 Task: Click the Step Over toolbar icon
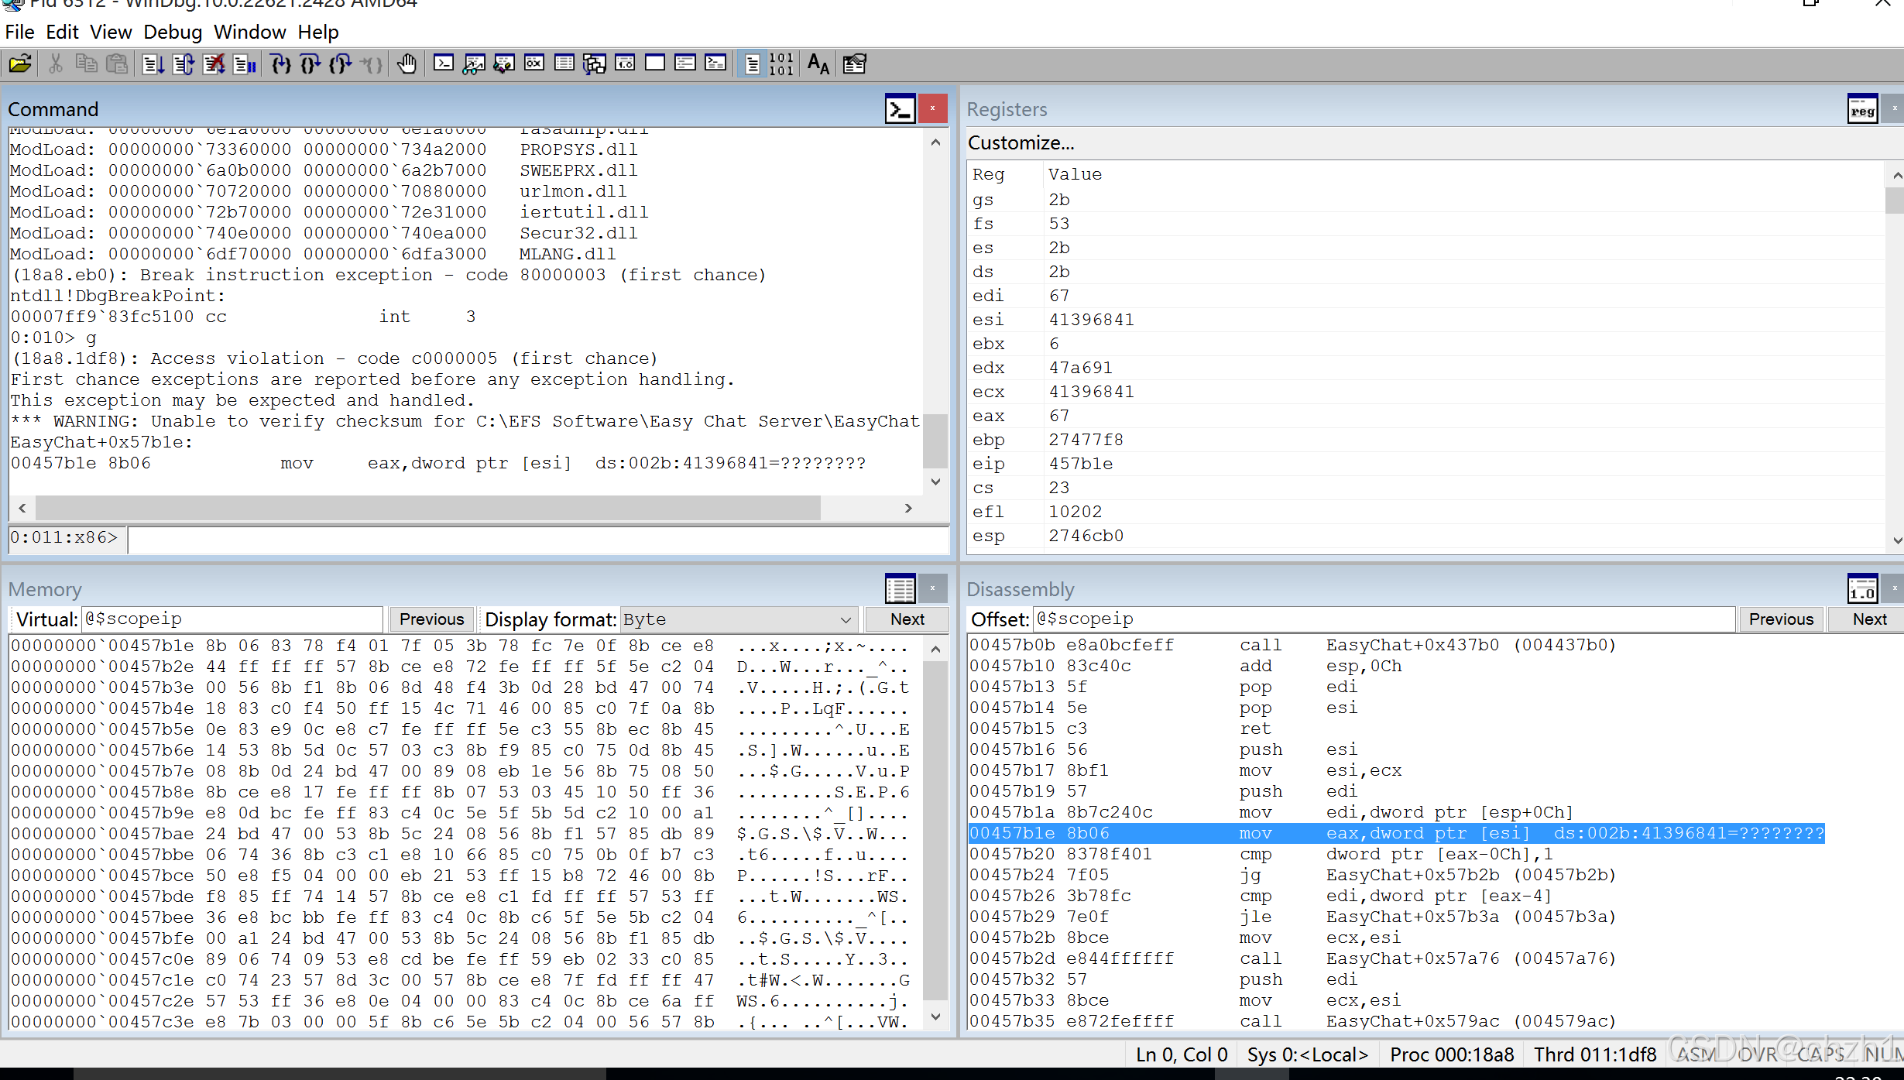310,63
